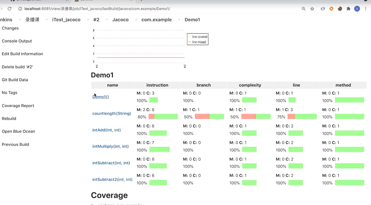Go to the iTest_jacoco breadcrumb
371x205 pixels.
tap(66, 20)
